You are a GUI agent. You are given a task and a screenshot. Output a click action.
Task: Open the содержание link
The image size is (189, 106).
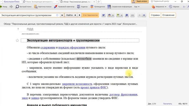point(48,47)
